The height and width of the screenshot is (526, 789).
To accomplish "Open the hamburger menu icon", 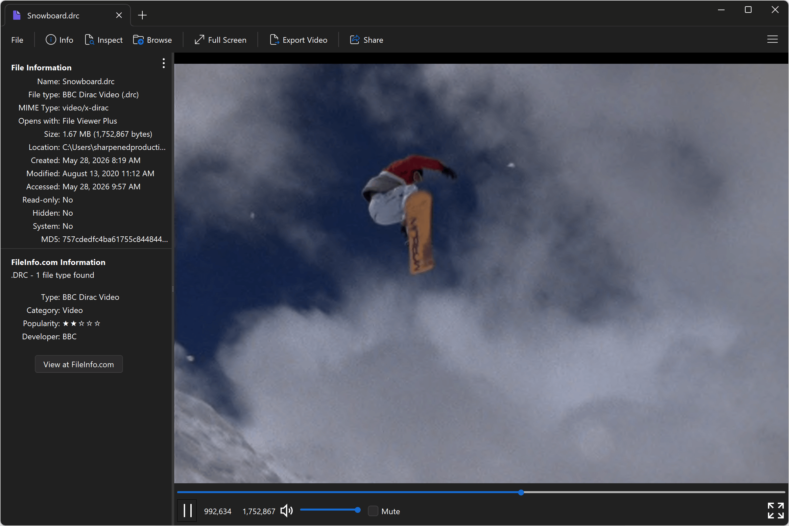I will click(772, 39).
